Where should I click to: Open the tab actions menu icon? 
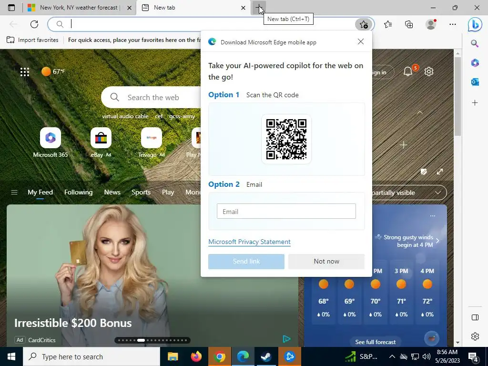click(x=11, y=8)
